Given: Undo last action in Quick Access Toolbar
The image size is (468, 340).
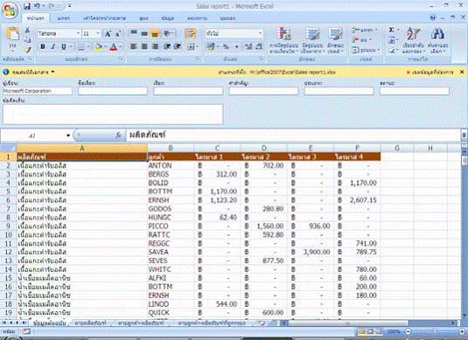Looking at the screenshot, I should point(37,6).
